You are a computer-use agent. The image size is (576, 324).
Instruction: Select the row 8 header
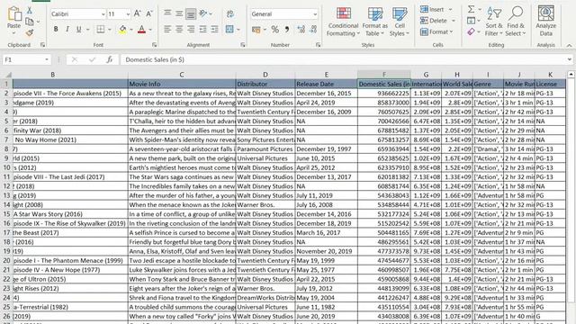click(6, 148)
